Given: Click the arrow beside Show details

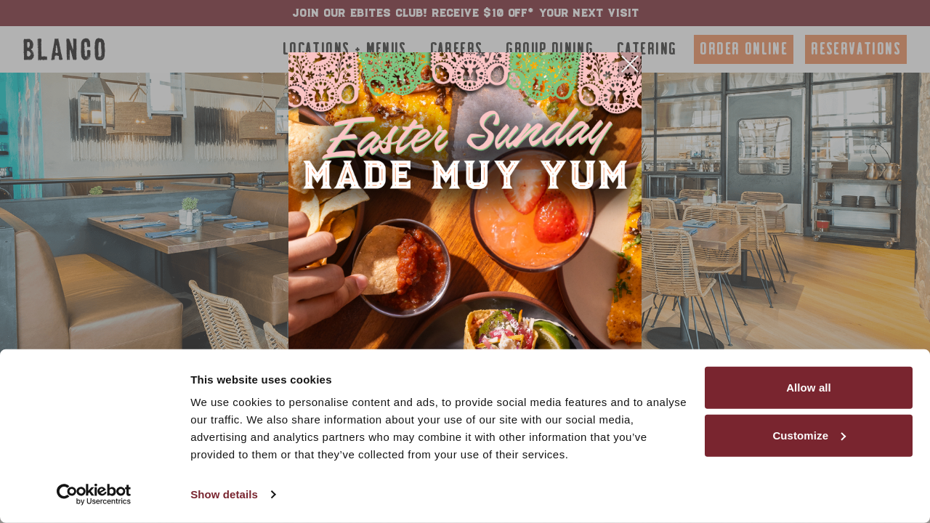Looking at the screenshot, I should [273, 495].
